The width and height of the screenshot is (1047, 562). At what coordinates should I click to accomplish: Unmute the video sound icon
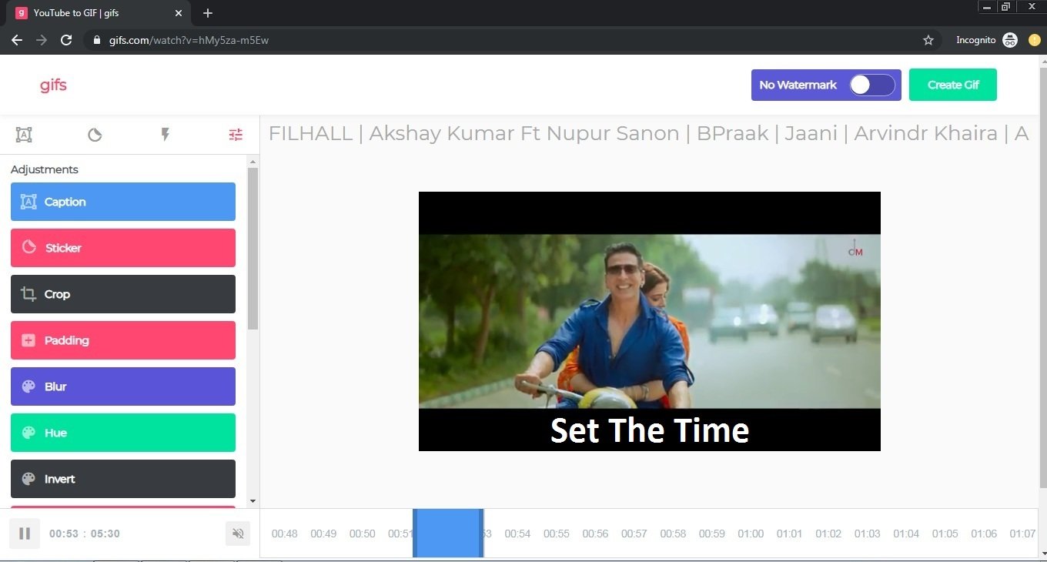pos(238,534)
